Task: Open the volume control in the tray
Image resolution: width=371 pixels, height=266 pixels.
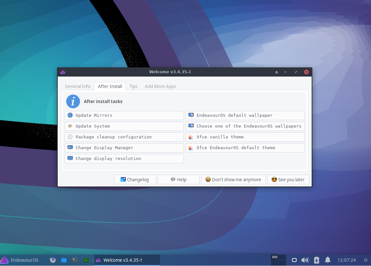Action: [305, 260]
